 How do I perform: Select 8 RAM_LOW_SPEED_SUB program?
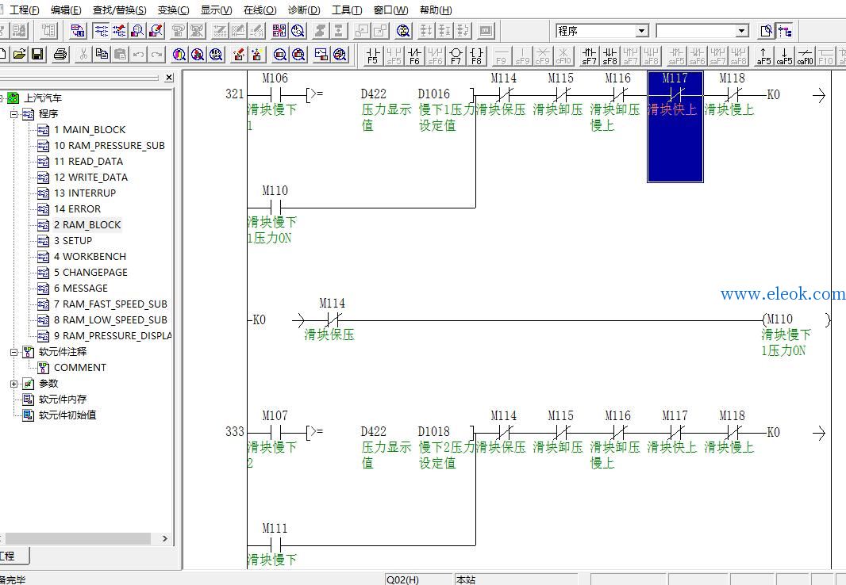pos(110,320)
